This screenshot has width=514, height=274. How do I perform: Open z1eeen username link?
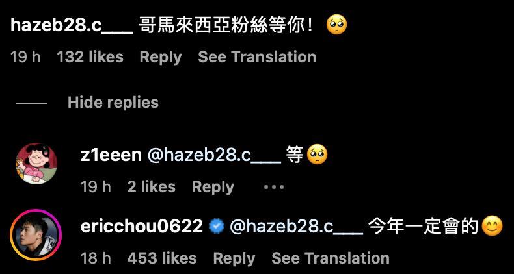pyautogui.click(x=111, y=155)
